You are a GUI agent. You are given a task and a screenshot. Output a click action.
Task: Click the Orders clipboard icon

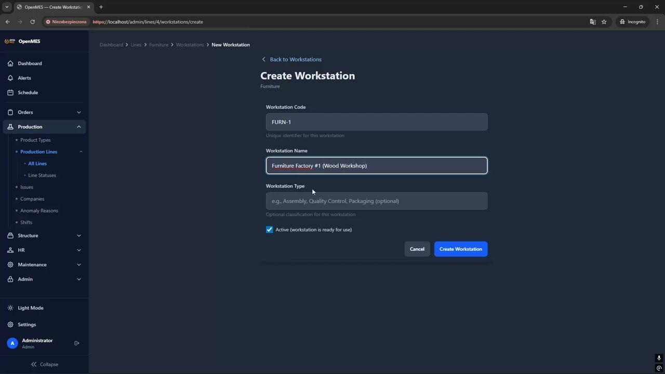coord(10,112)
